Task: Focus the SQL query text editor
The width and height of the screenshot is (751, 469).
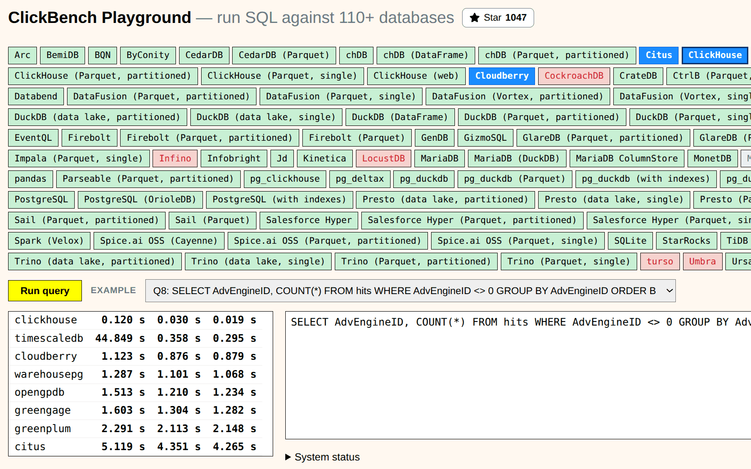Action: 518,375
